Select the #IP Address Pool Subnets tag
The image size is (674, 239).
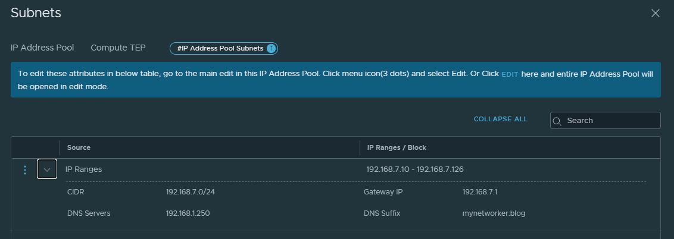pyautogui.click(x=220, y=48)
